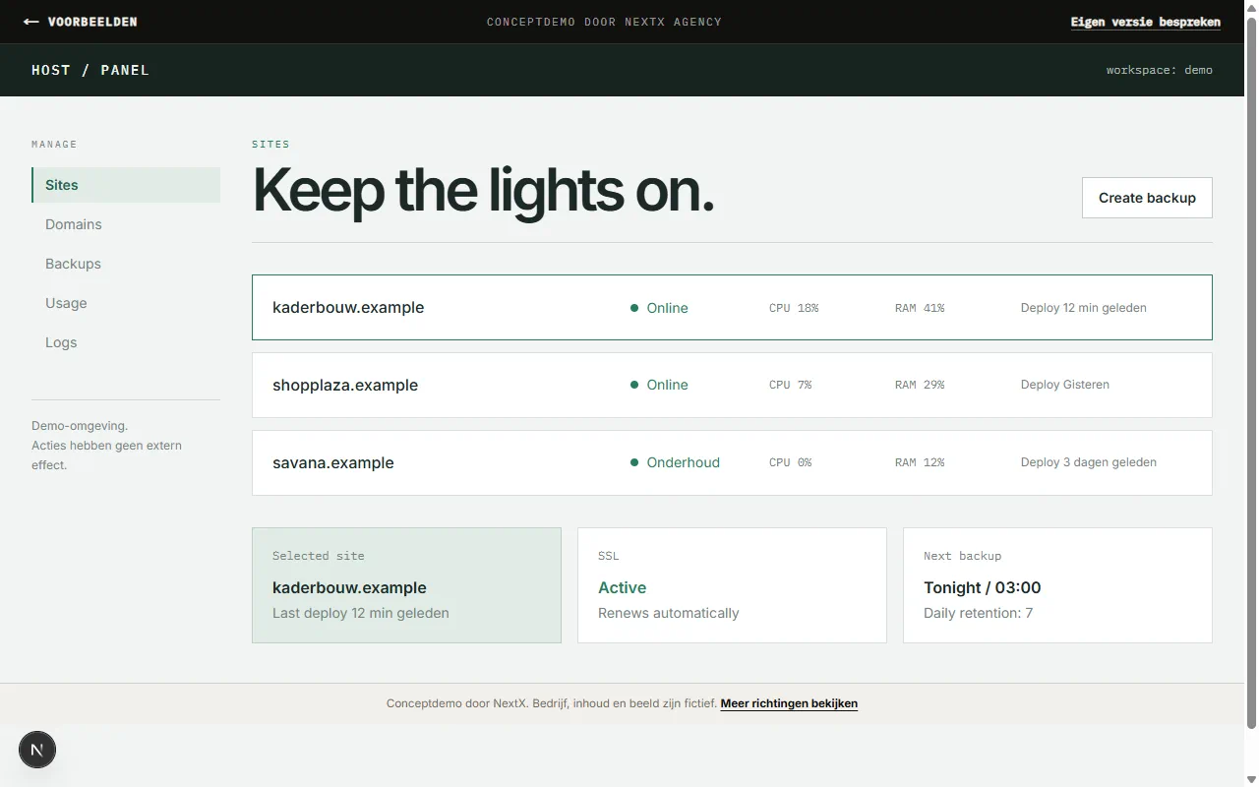The image size is (1259, 787).
Task: Click the HOST / PANEL logo text
Action: click(x=90, y=70)
